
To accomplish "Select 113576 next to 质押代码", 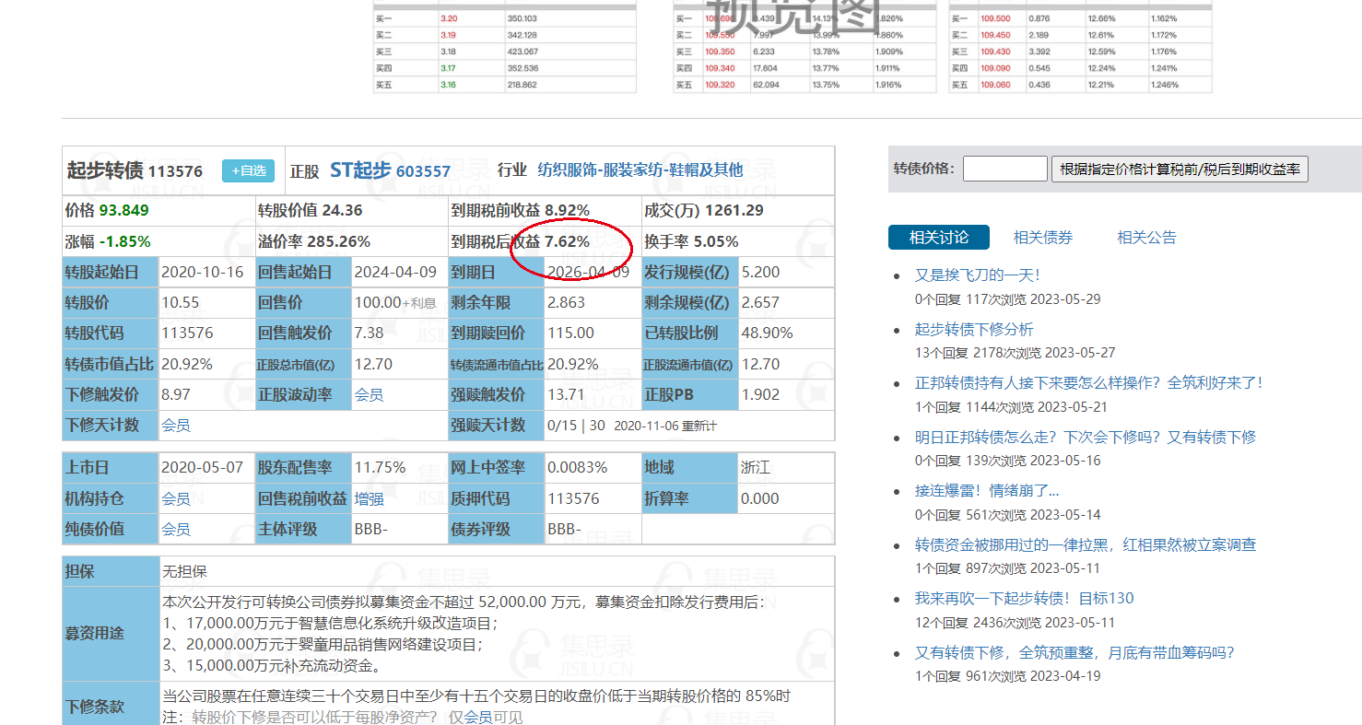I will tap(573, 498).
